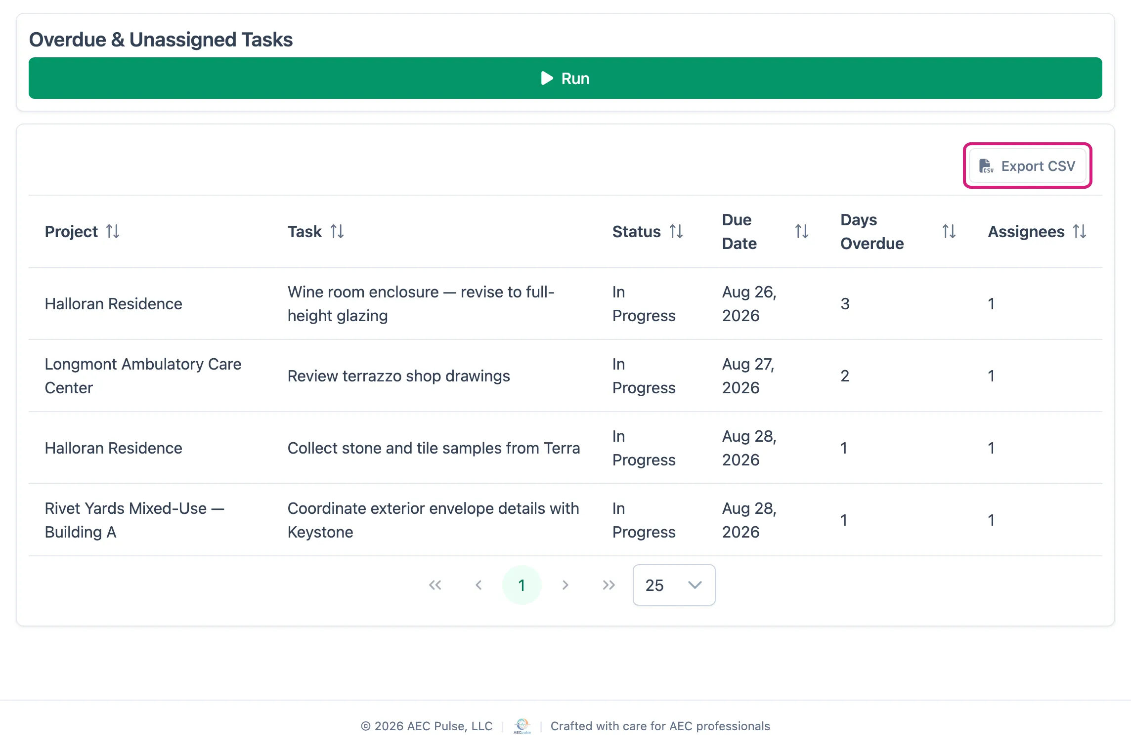Click the Aug 27, 2026 due date
This screenshot has height=751, width=1131.
click(x=748, y=375)
